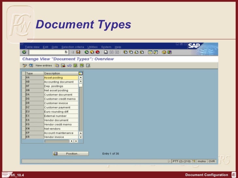Click scroll-up arrow beside Asset posting row
The width and height of the screenshot is (238, 178).
(x=81, y=78)
